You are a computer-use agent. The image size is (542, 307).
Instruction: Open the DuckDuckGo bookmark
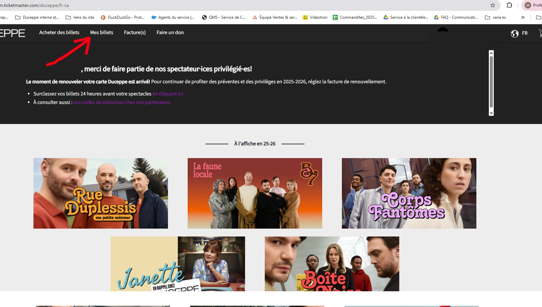(x=122, y=17)
